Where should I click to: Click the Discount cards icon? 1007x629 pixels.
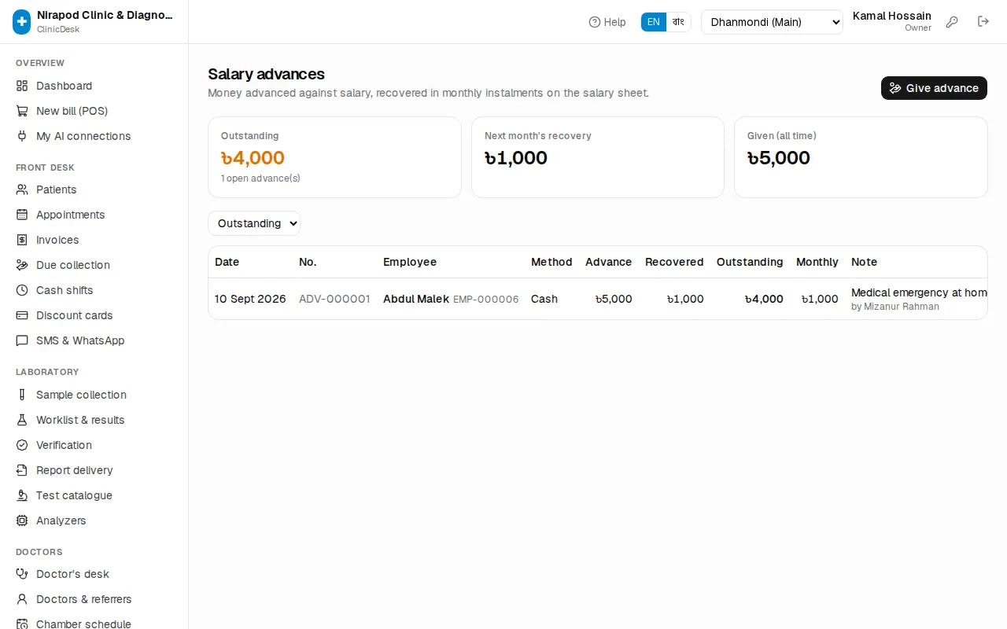click(22, 315)
